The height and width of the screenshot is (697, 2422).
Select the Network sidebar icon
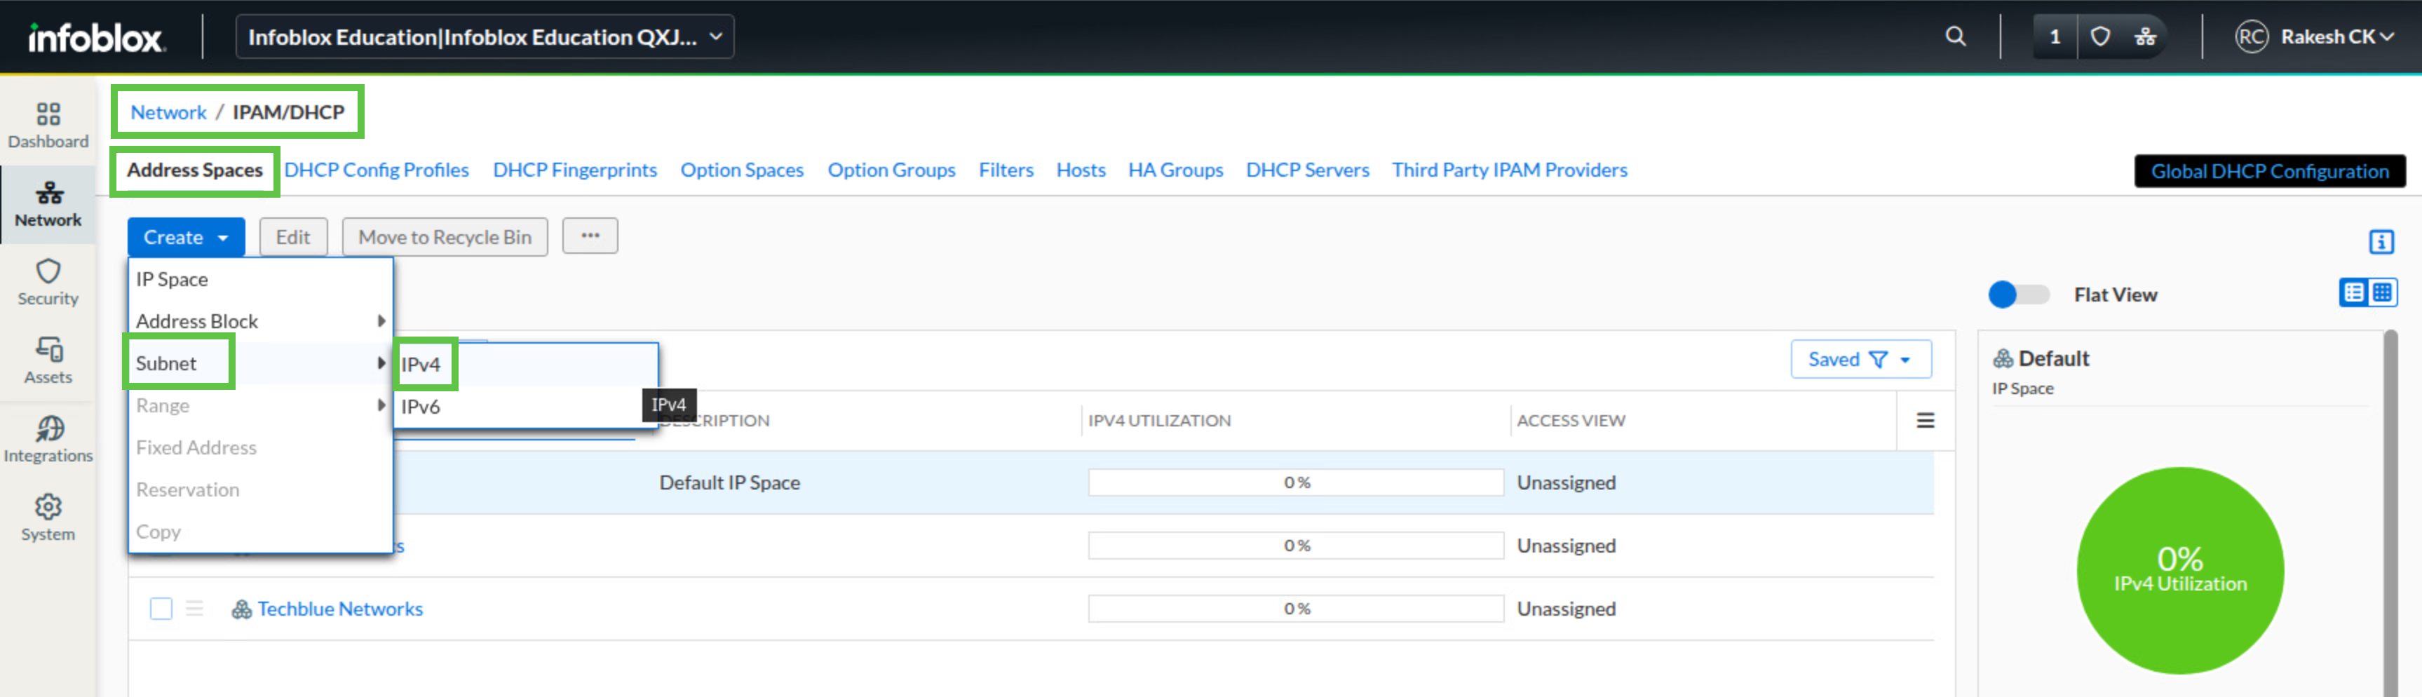click(x=48, y=205)
